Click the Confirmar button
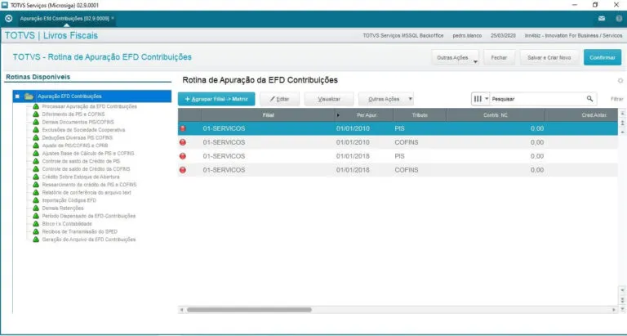 (603, 57)
